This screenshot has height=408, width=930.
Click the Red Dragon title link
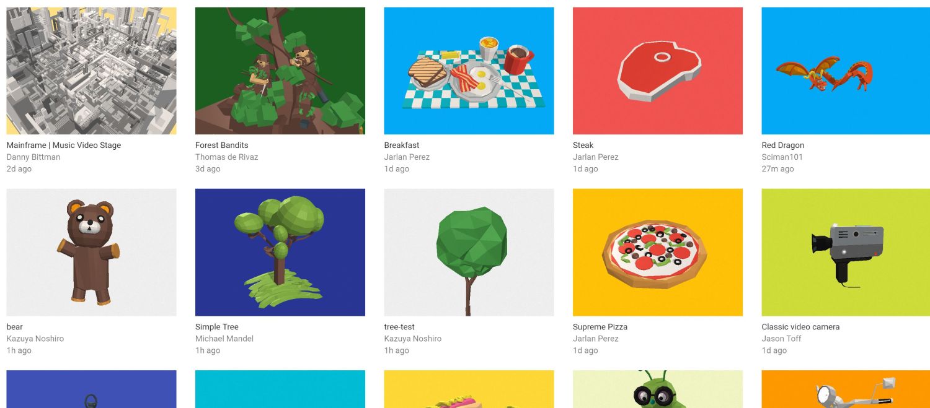tap(782, 145)
